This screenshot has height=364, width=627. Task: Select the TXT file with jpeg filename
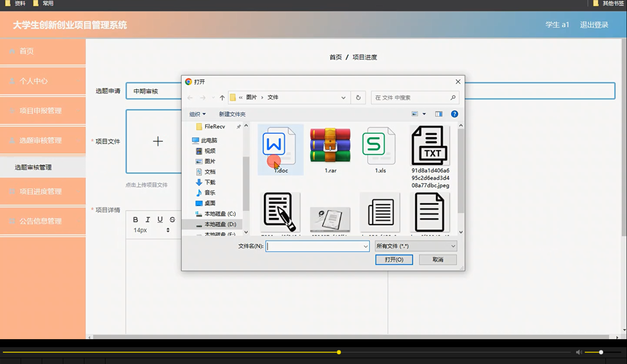point(429,146)
